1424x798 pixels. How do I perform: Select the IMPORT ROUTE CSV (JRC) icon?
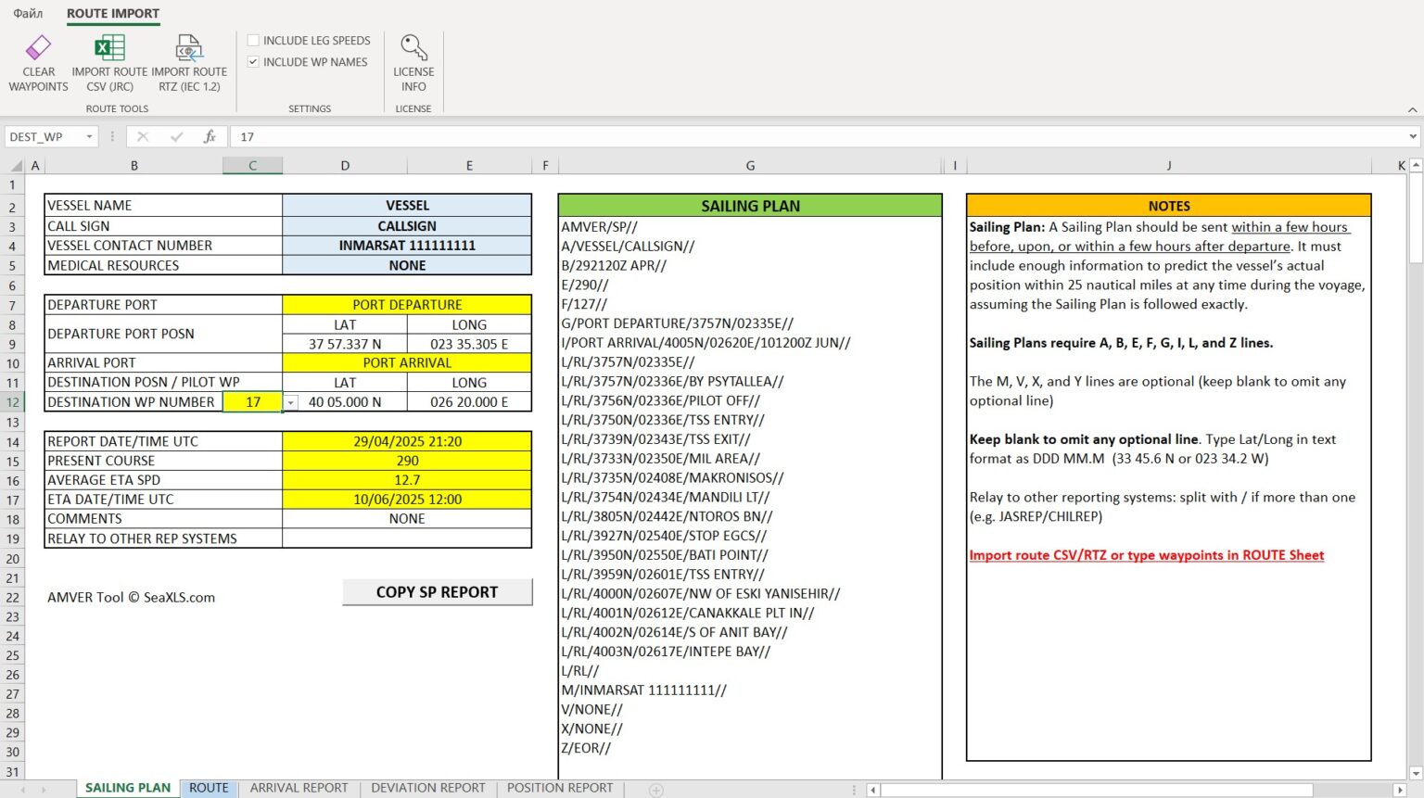(x=108, y=47)
